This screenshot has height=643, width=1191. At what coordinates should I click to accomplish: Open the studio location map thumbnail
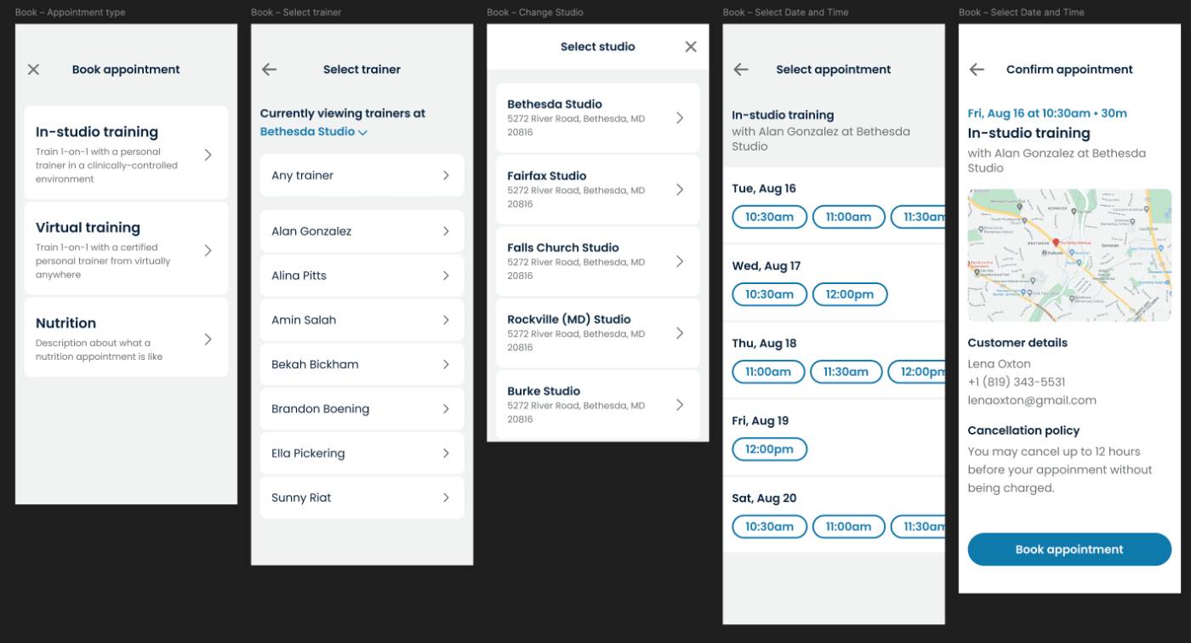point(1069,255)
